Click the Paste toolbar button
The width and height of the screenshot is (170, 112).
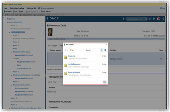tap(33, 12)
